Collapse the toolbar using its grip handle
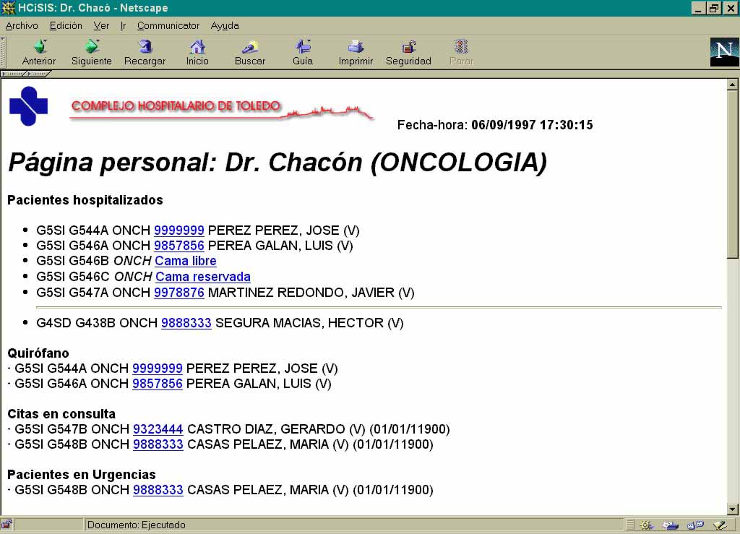 [x=4, y=52]
